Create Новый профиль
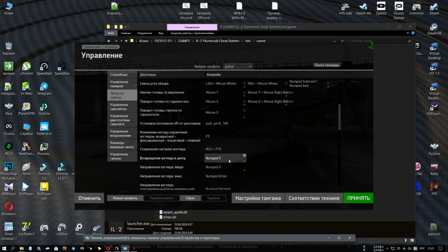The image size is (448, 252). pyautogui.click(x=125, y=198)
